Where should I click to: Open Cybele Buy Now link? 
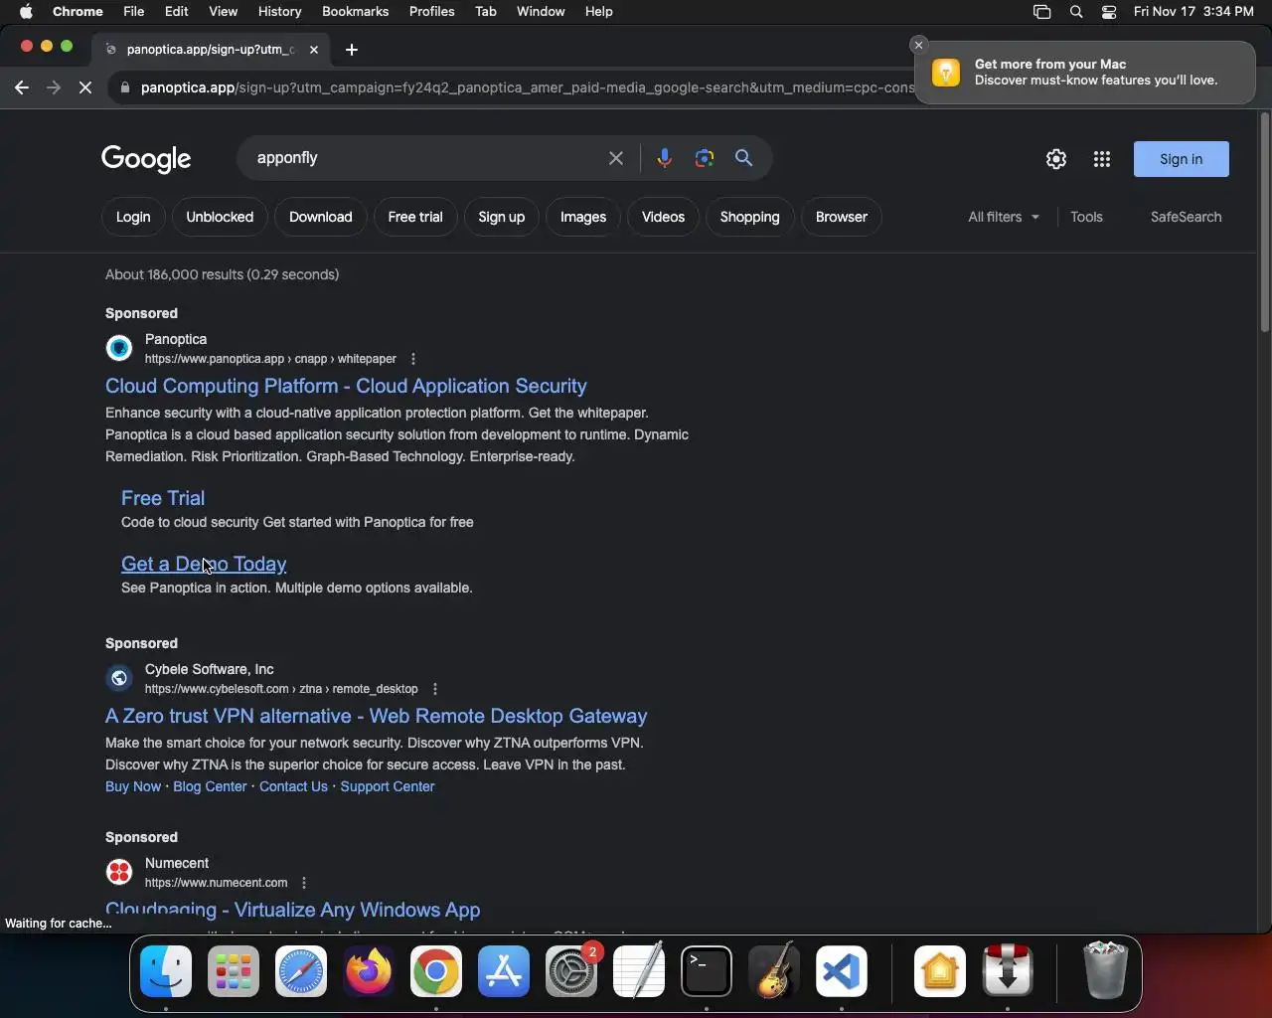click(x=132, y=786)
